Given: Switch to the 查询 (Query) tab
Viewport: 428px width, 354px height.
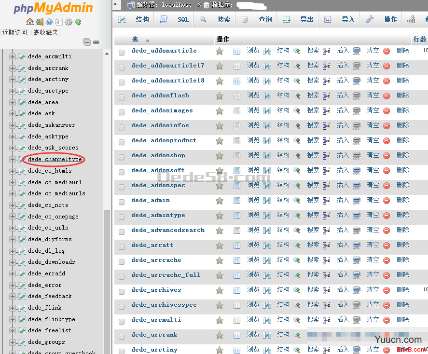Looking at the screenshot, I should (256, 19).
